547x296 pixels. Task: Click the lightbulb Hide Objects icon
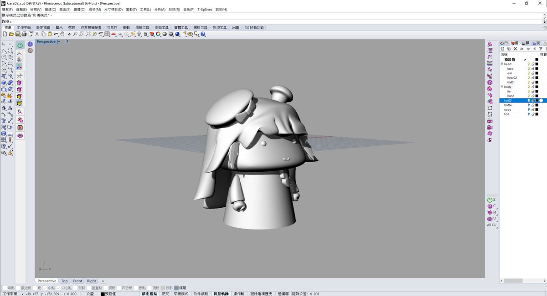(x=139, y=34)
